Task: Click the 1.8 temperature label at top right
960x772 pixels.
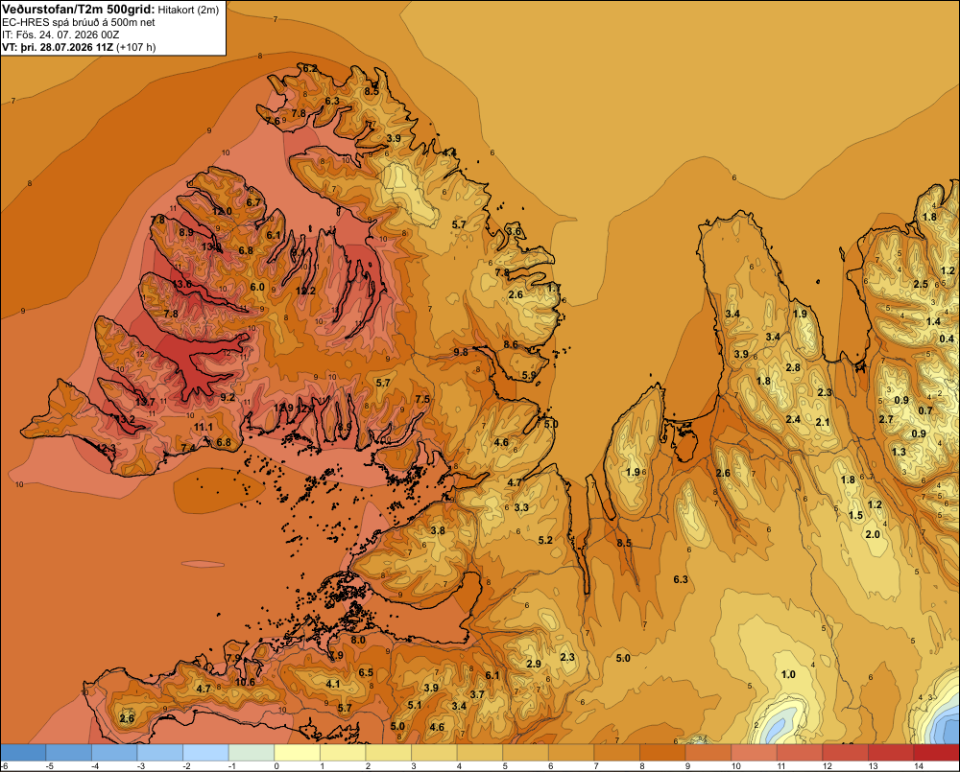Action: point(929,217)
